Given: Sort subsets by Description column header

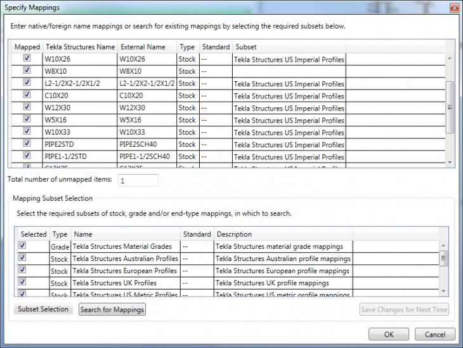Looking at the screenshot, I should pyautogui.click(x=283, y=234).
